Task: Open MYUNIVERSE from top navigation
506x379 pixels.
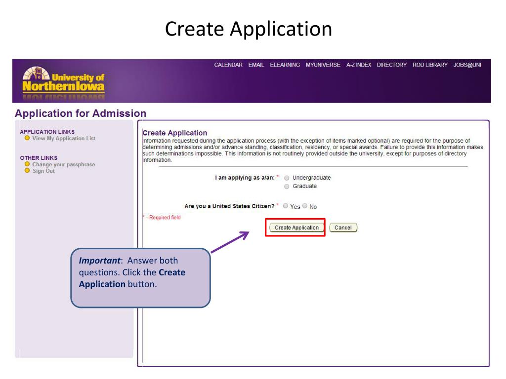Action: click(323, 65)
